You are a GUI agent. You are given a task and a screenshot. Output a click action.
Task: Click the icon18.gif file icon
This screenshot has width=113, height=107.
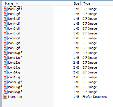5,92
